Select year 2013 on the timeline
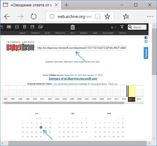This screenshot has width=157, height=146. click(132, 100)
